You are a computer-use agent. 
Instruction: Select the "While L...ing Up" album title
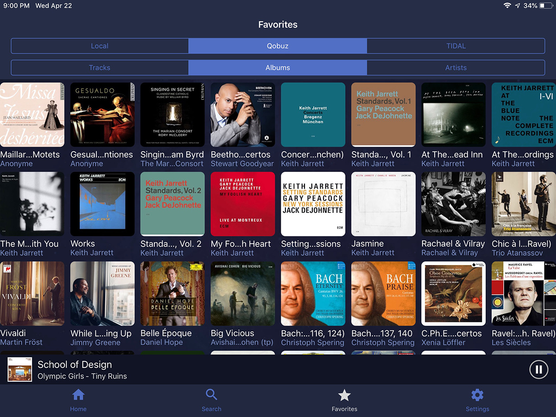(101, 334)
